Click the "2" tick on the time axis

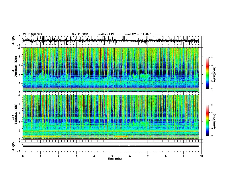click(x=58, y=156)
